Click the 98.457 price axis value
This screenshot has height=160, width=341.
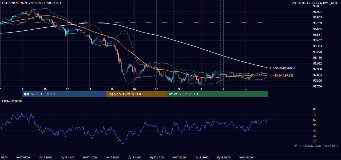317,40
